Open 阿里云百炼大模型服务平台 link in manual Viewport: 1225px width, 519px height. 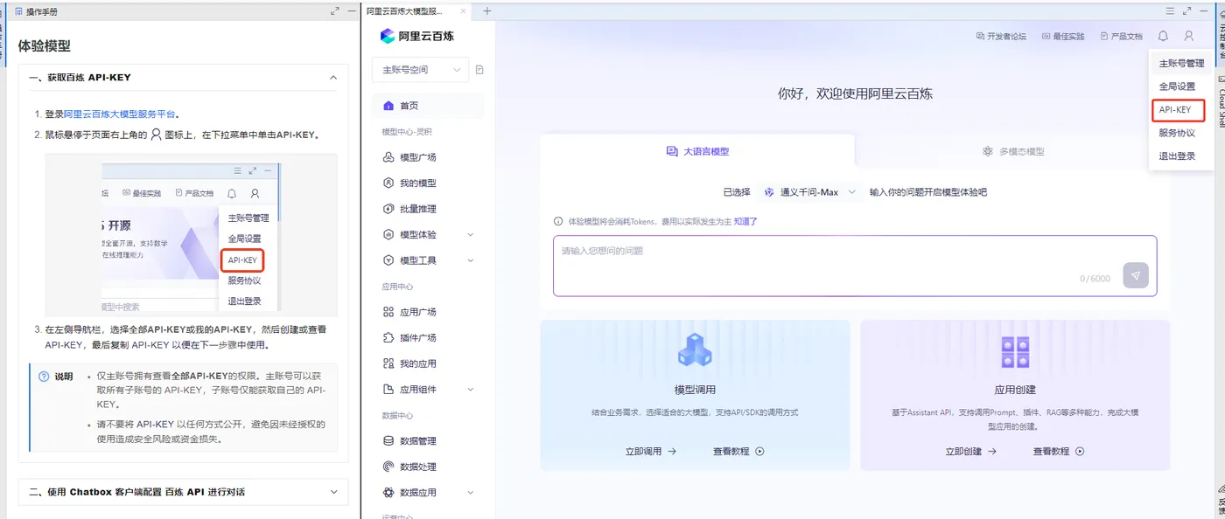pyautogui.click(x=120, y=114)
